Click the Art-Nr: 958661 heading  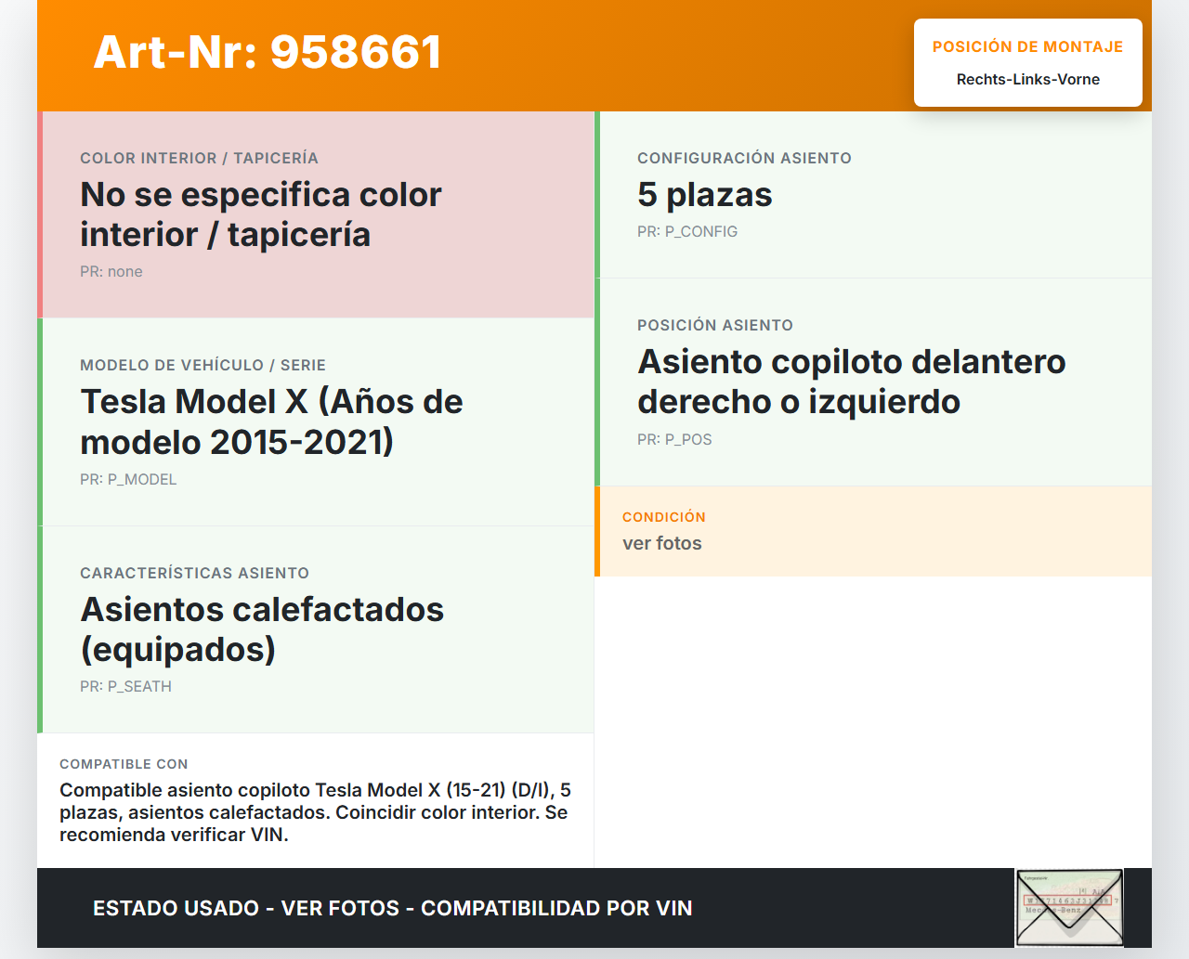268,52
